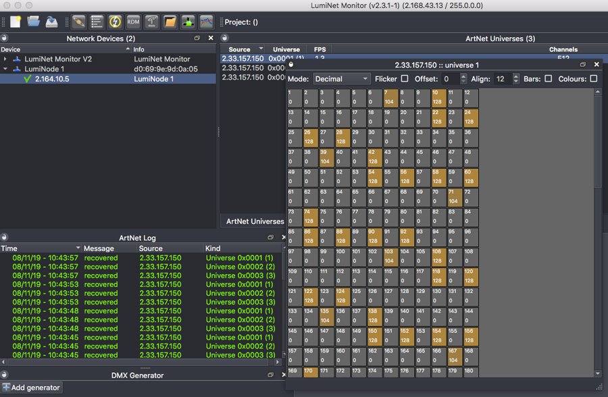Open the Mode dropdown showing Decimal
This screenshot has width=608, height=397.
coord(342,79)
